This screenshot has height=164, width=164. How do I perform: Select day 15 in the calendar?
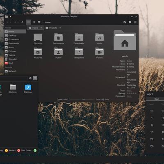pos(152,132)
